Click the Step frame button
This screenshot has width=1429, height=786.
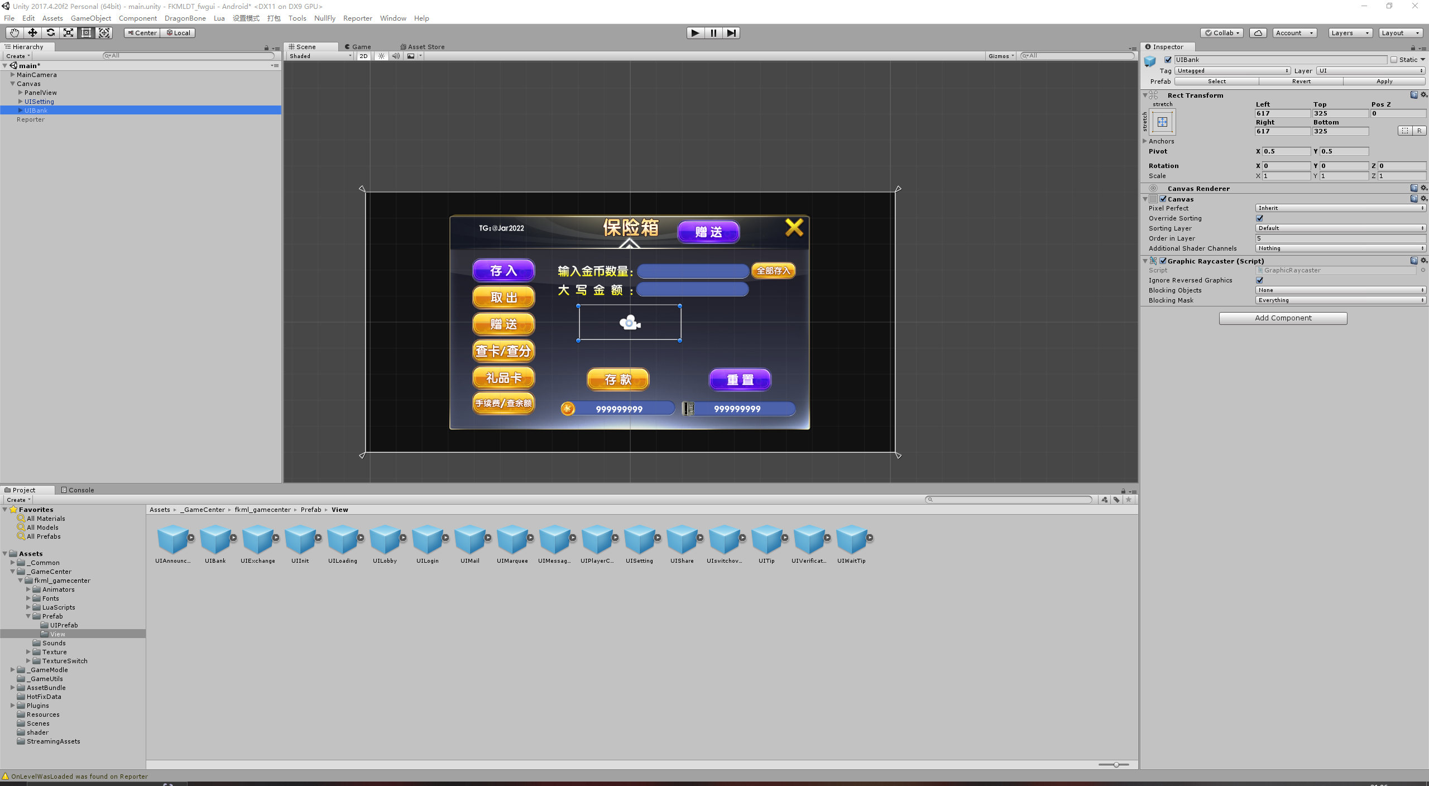(731, 33)
